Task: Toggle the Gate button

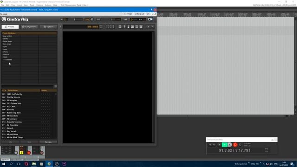Action: tap(87, 19)
